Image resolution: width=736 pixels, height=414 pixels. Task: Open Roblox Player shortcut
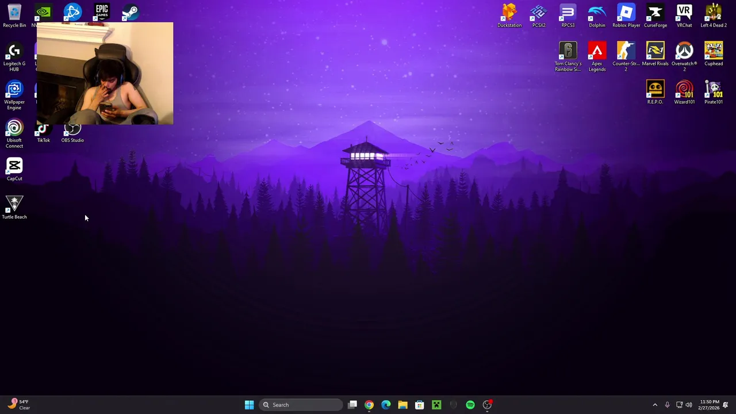coord(626,16)
